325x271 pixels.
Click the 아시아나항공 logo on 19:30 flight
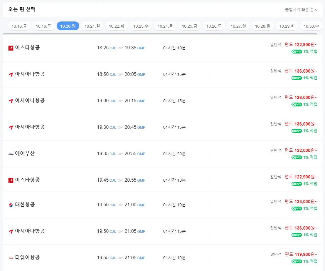(x=11, y=127)
